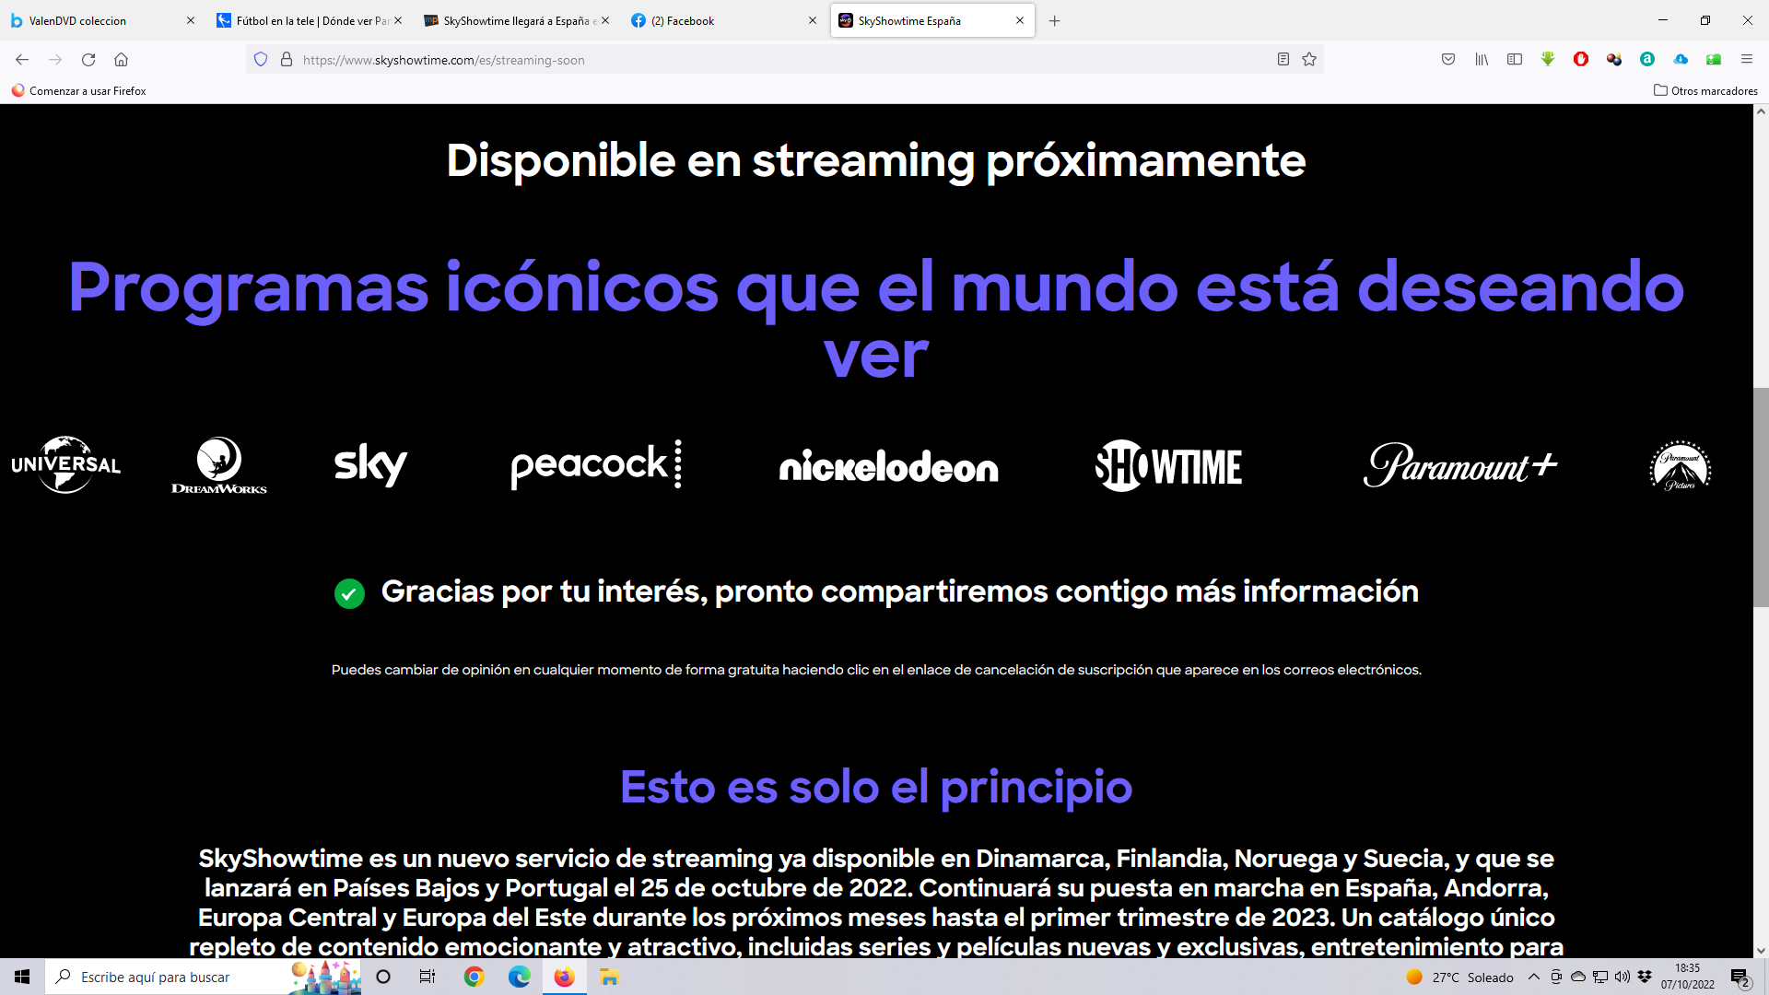1769x995 pixels.
Task: Launch Microsoft Edge from the taskbar
Action: tap(520, 977)
